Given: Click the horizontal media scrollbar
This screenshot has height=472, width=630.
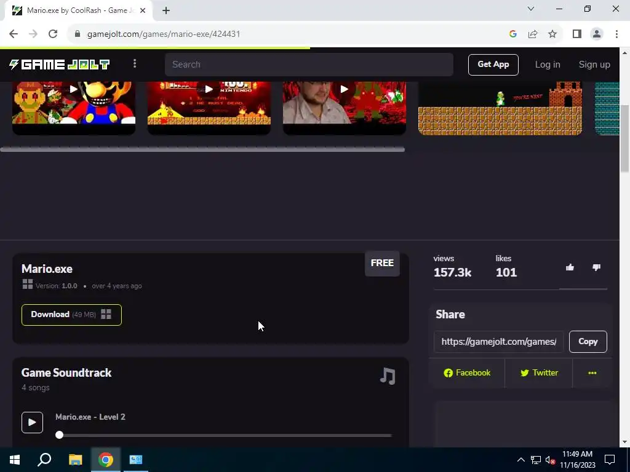Looking at the screenshot, I should [202, 149].
